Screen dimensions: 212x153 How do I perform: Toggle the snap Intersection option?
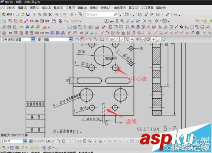(x=138, y=39)
